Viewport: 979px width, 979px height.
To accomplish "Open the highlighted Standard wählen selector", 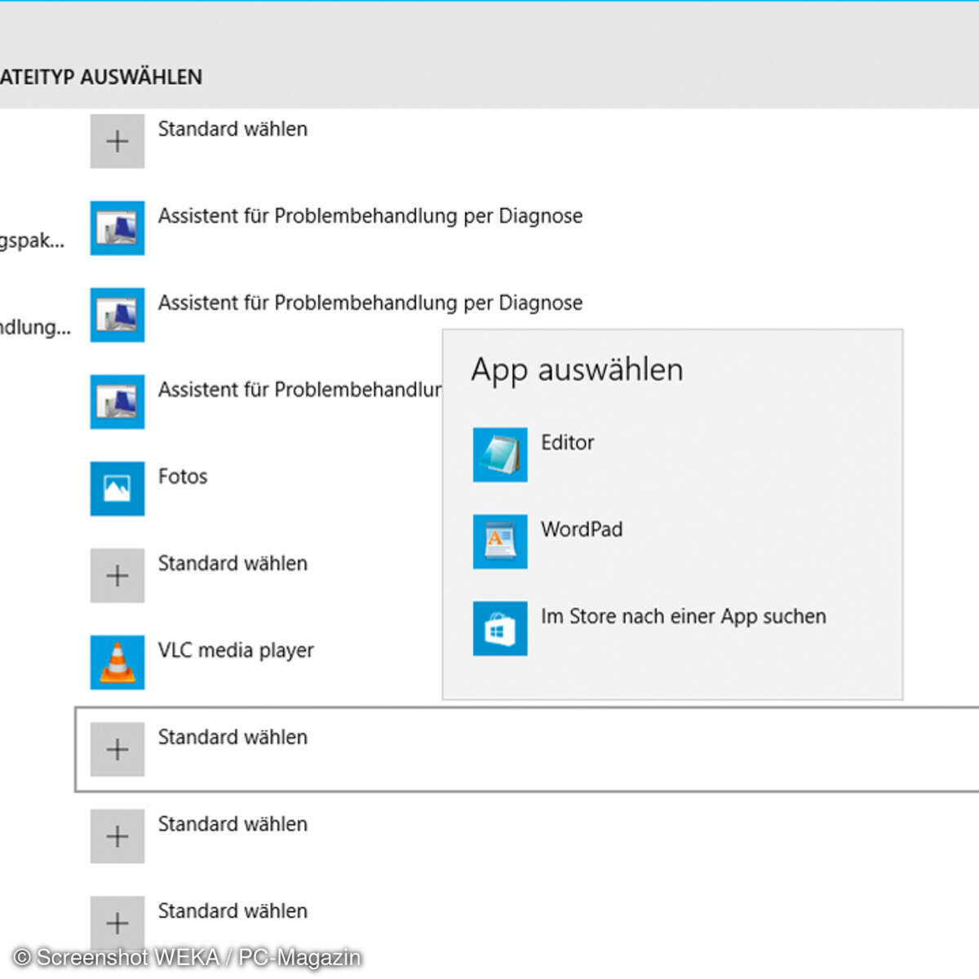I will (x=117, y=749).
